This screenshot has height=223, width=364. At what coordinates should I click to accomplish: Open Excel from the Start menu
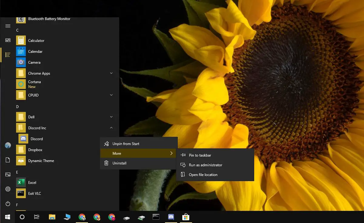tap(32, 183)
